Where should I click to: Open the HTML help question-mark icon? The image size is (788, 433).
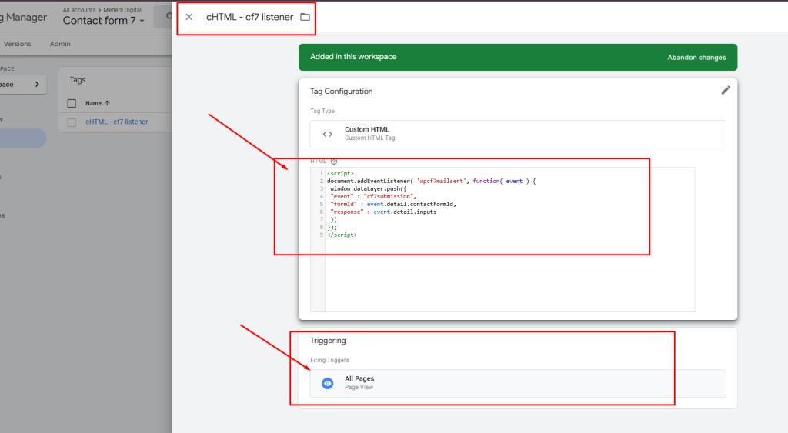pyautogui.click(x=334, y=162)
